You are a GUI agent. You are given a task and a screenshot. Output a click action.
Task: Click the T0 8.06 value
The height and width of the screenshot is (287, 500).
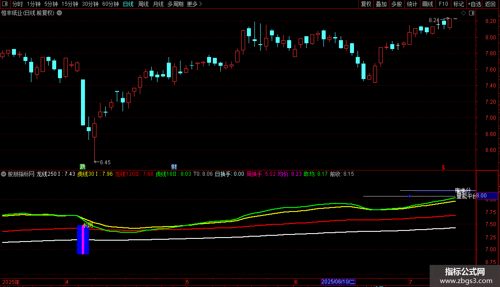click(203, 174)
